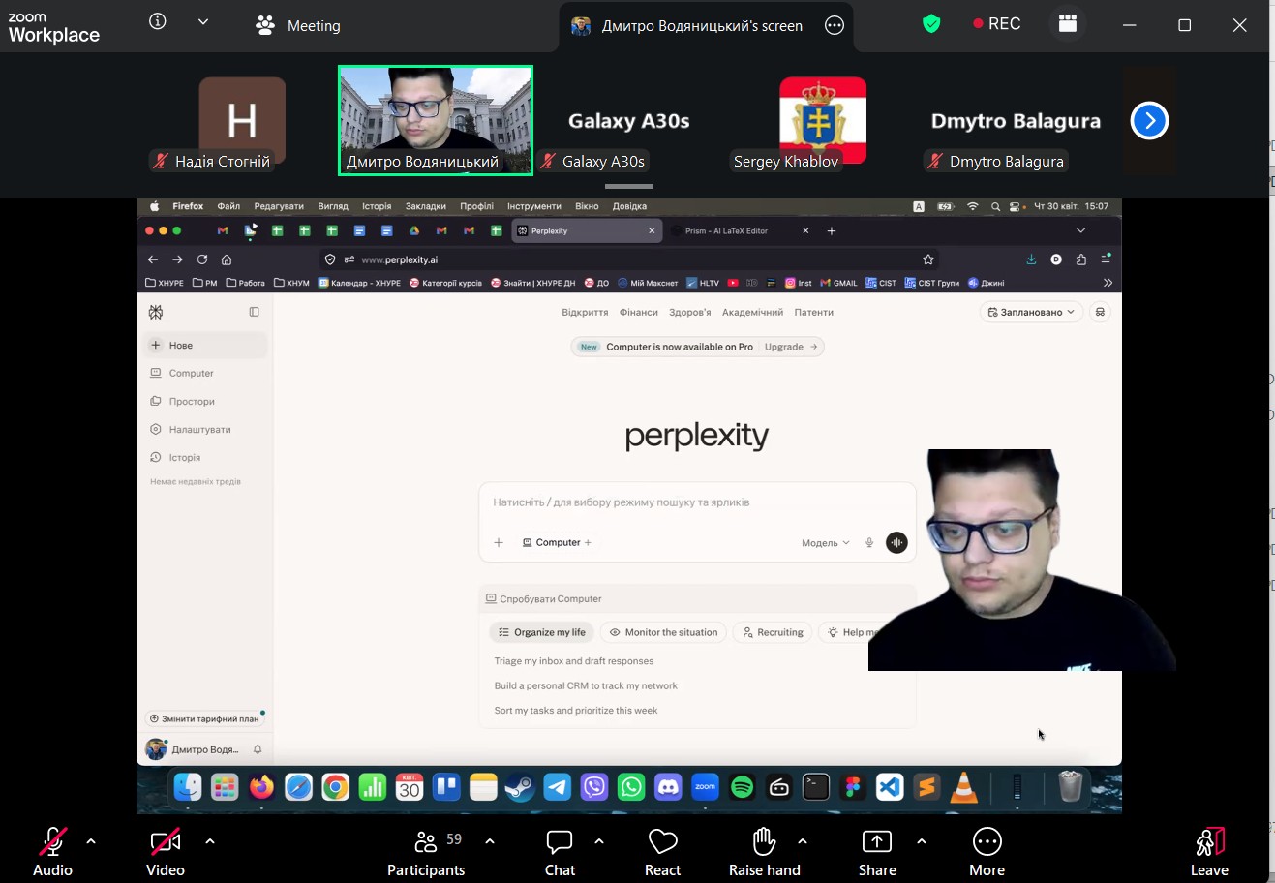The image size is (1275, 883).
Task: Leave the meeting
Action: tap(1209, 852)
